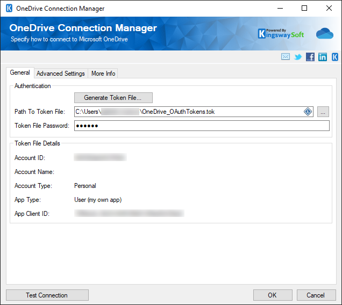Viewport: 342px width, 305px height.
Task: Select the 'Personal' account type value
Action: tap(85, 186)
